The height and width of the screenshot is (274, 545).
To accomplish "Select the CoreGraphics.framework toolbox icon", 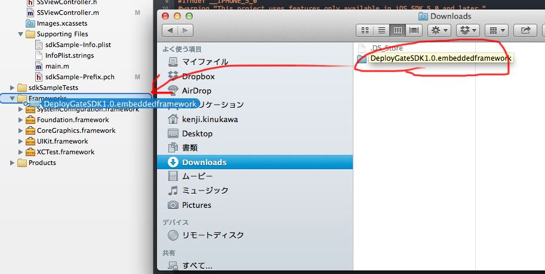I will (30, 131).
